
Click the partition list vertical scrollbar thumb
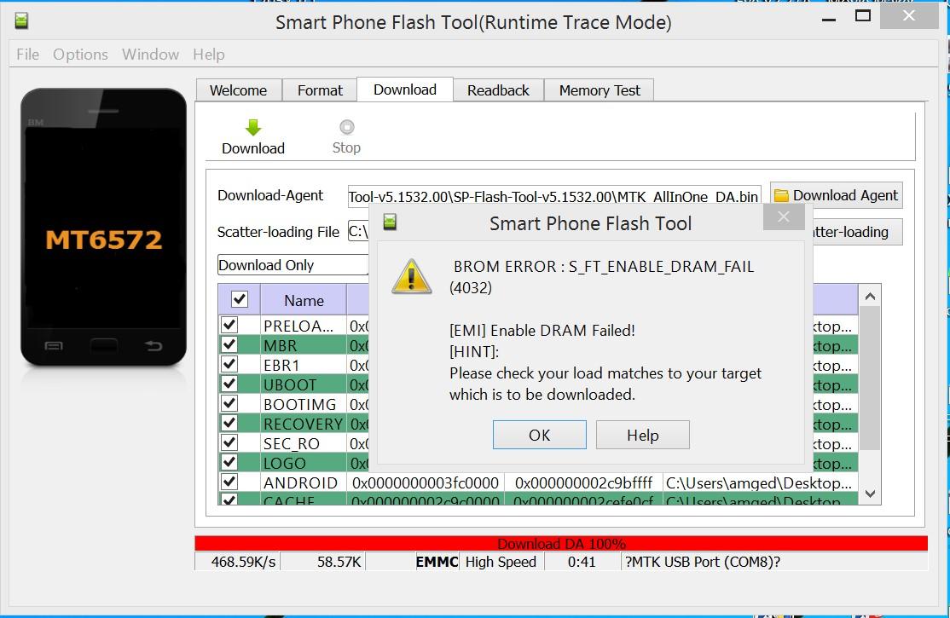pyautogui.click(x=870, y=378)
